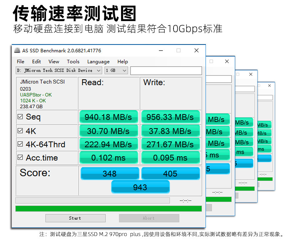Maximize the AS SSD Benchmark window
Viewport: 285px width, 242px height.
[x=178, y=50]
